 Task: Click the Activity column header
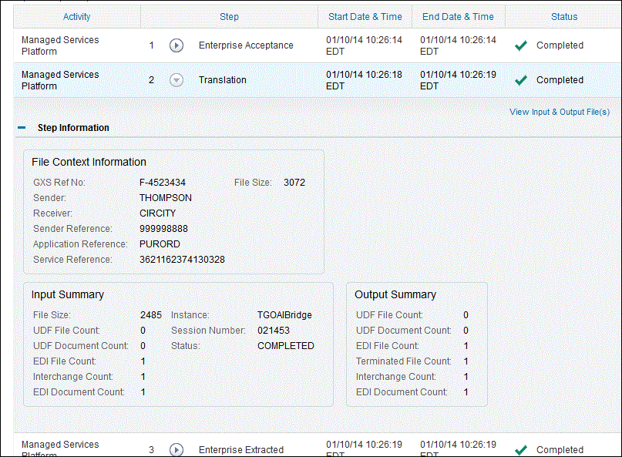[x=76, y=17]
